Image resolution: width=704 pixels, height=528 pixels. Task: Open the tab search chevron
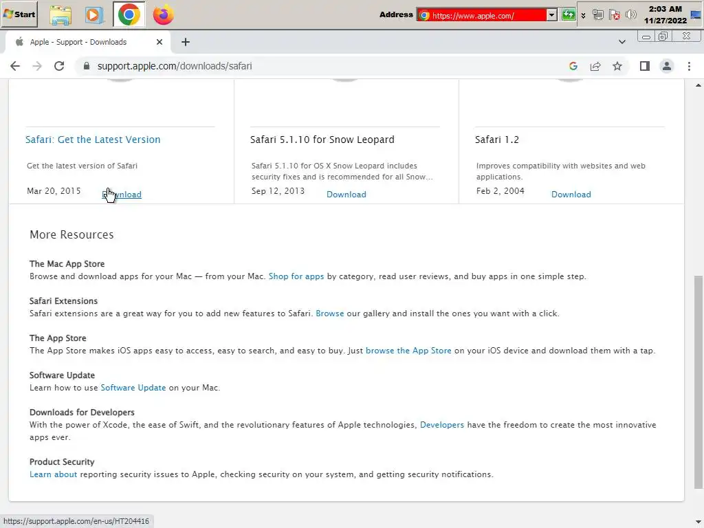pyautogui.click(x=621, y=42)
